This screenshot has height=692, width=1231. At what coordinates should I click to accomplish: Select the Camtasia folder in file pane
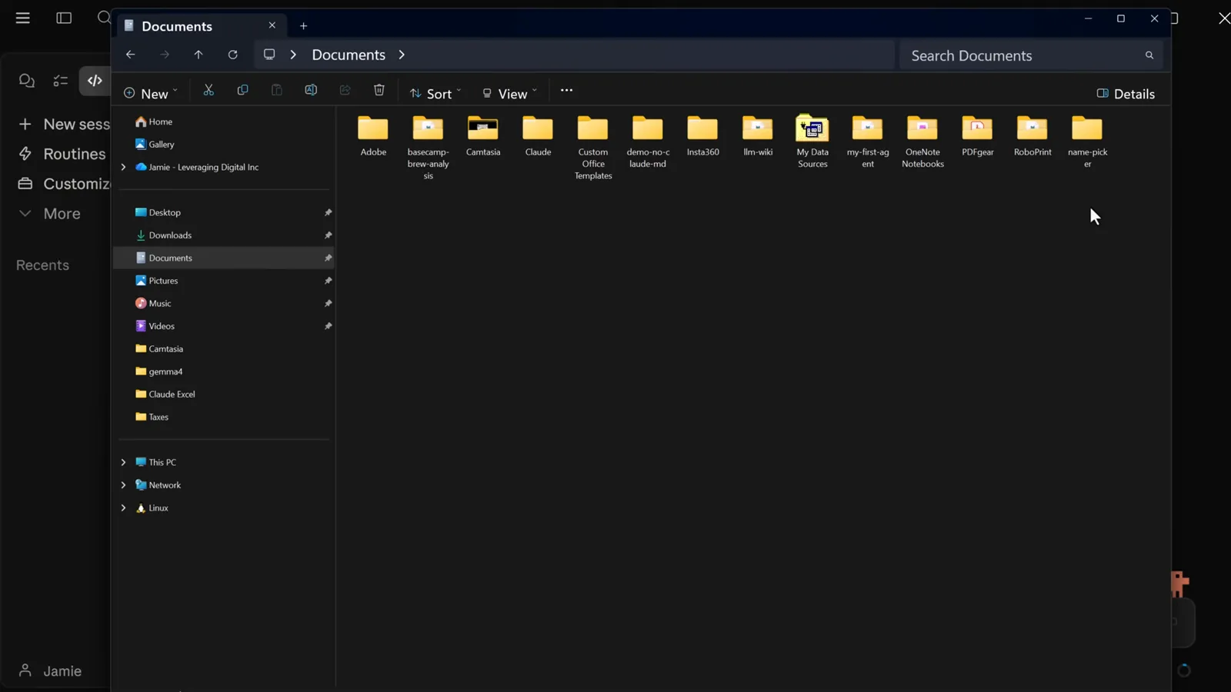(x=483, y=136)
